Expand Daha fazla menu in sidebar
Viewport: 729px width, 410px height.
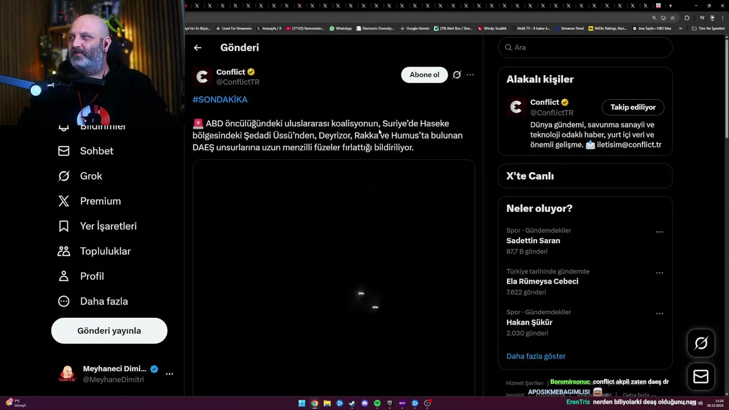[93, 301]
